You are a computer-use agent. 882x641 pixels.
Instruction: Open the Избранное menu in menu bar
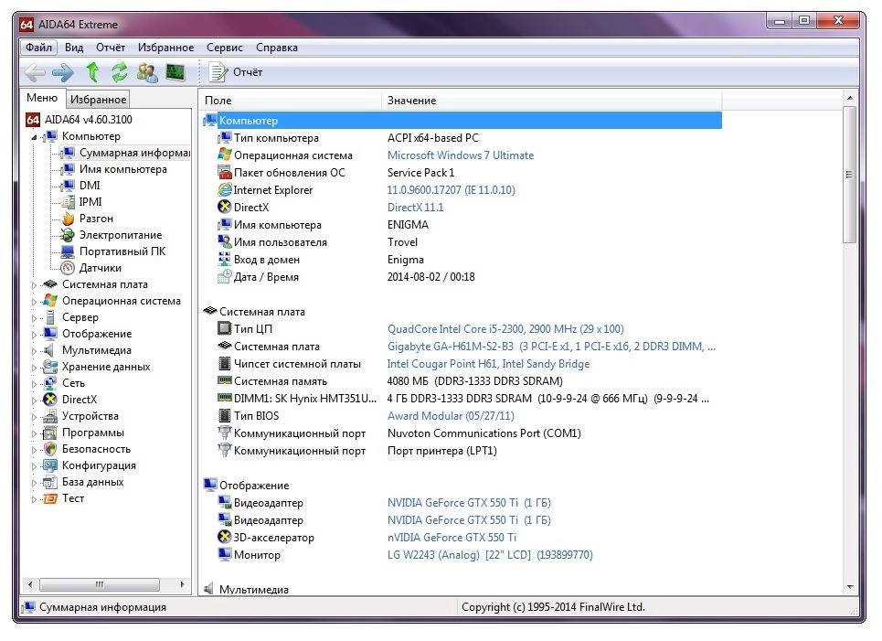(166, 48)
